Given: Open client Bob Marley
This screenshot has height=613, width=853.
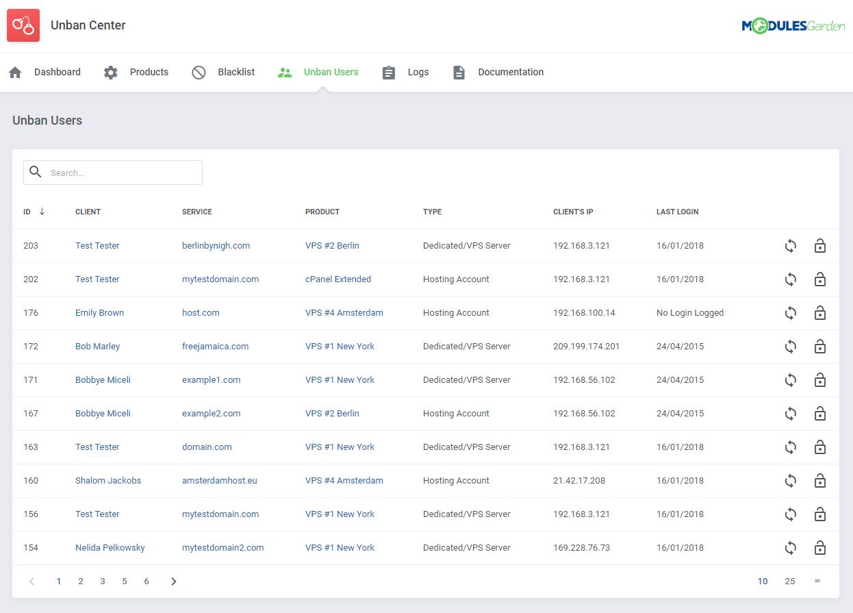Looking at the screenshot, I should tap(97, 347).
